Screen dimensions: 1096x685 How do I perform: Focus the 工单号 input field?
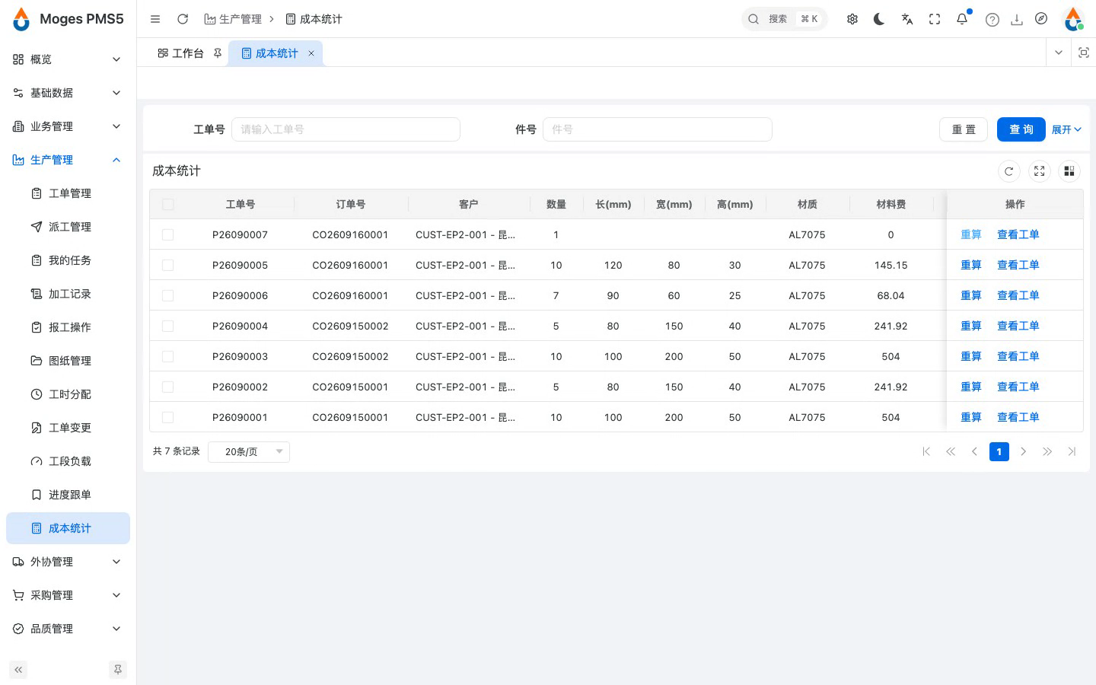(x=346, y=129)
